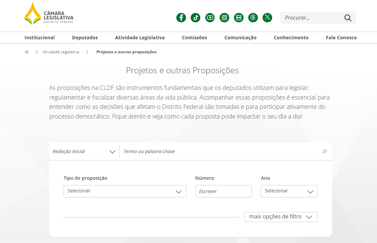Open the TikTok social icon

coord(195,18)
